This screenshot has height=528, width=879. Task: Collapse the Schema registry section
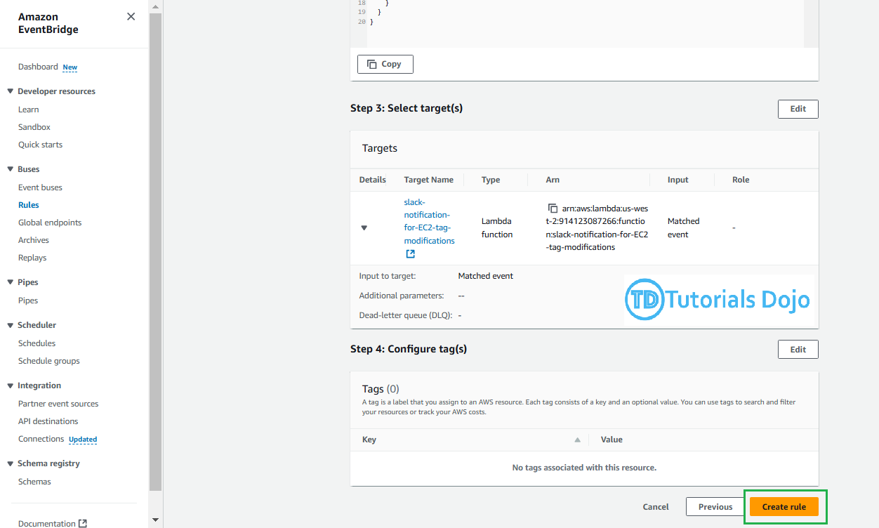10,463
